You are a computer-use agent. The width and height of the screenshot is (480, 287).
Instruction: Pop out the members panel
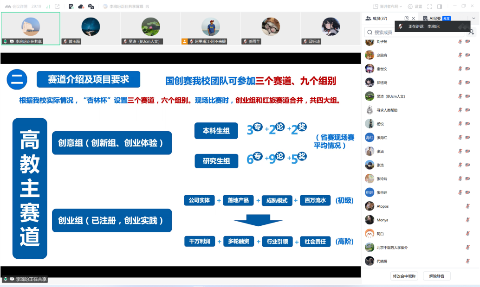[x=407, y=19]
